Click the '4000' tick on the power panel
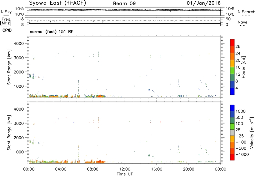This screenshot has width=255, height=176. pyautogui.click(x=19, y=44)
